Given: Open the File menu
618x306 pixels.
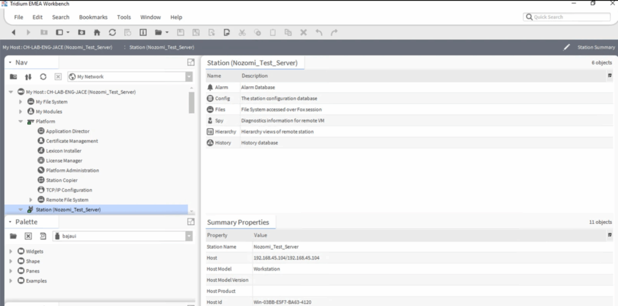Looking at the screenshot, I should point(19,17).
